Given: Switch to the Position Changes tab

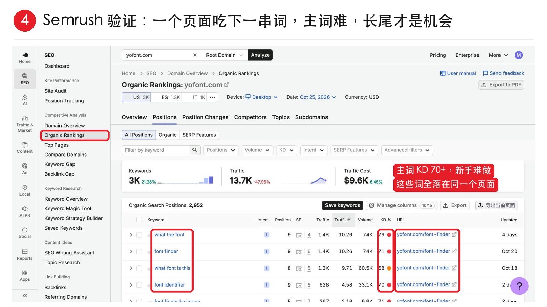Looking at the screenshot, I should (x=205, y=117).
